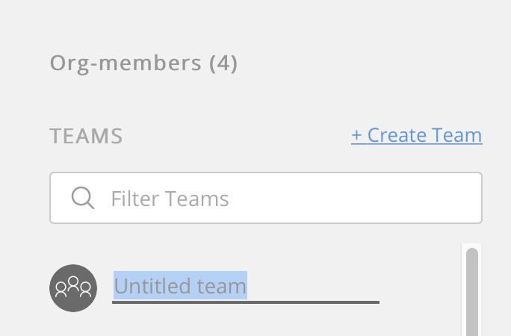Viewport: 511px width, 336px height.
Task: Click the 'Filter Teams' placeholder text
Action: click(170, 199)
